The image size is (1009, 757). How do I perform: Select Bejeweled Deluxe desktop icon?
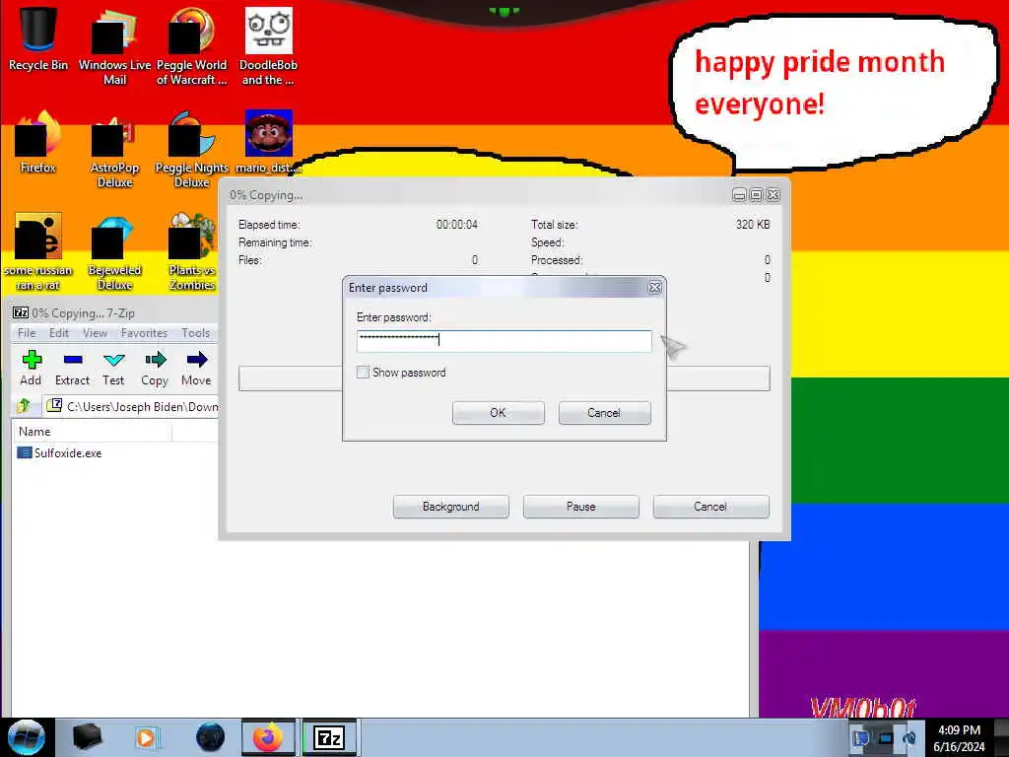[x=114, y=252]
